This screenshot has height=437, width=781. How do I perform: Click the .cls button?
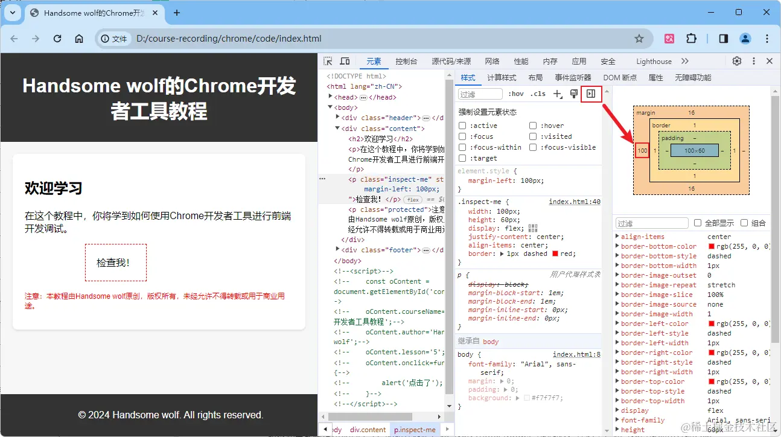point(538,94)
